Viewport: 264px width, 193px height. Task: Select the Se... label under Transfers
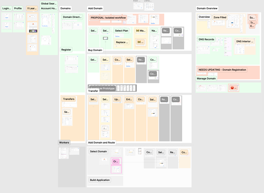pos(67,112)
